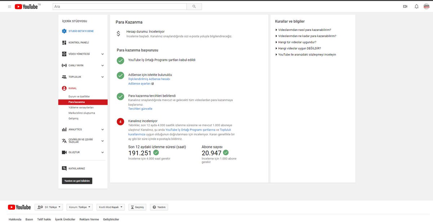The image size is (433, 222).
Task: Click the check mark for İş Ortağı Programı step
Action: click(x=121, y=60)
